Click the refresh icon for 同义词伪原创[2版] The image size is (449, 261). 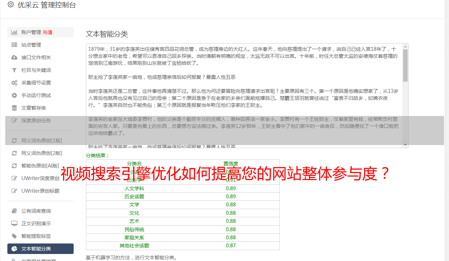pos(14,153)
